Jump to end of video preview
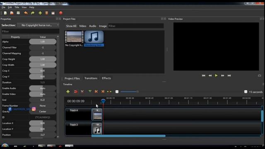The height and width of the screenshot is (149, 265). click(229, 75)
